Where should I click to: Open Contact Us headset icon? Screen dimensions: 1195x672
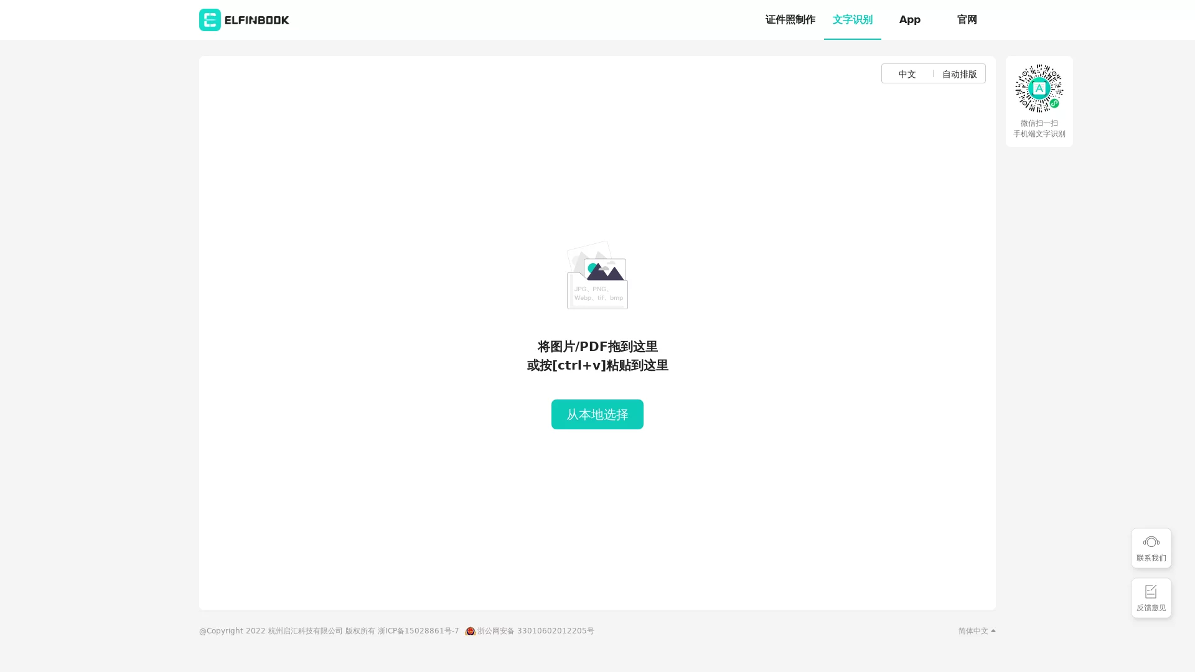1151,542
